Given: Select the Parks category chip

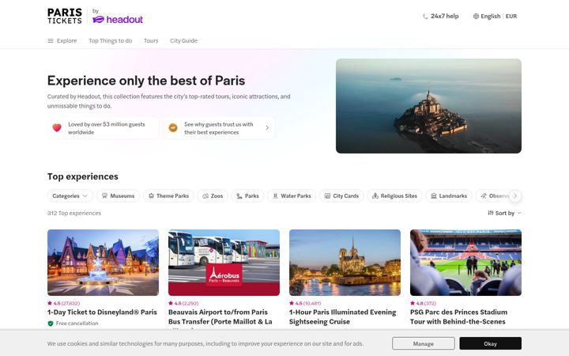Looking at the screenshot, I should click(x=247, y=196).
